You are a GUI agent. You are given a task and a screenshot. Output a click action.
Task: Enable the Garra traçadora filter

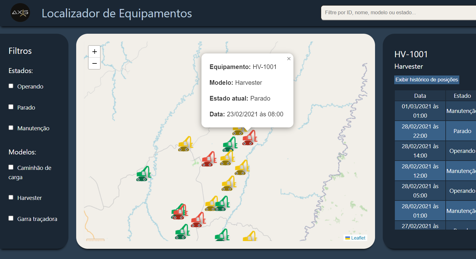[x=11, y=218]
